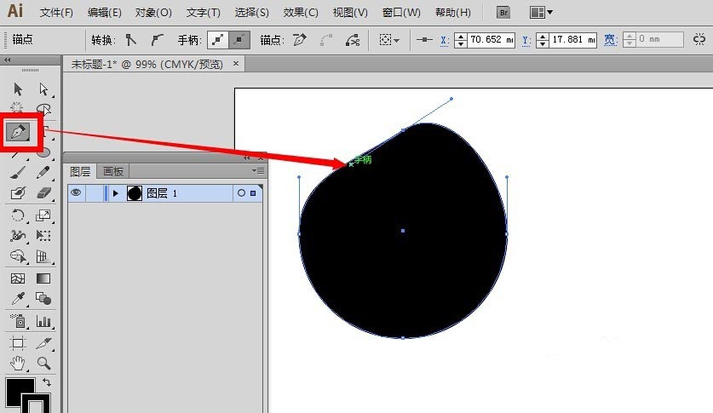
Task: Select the Eraser tool
Action: (x=43, y=193)
